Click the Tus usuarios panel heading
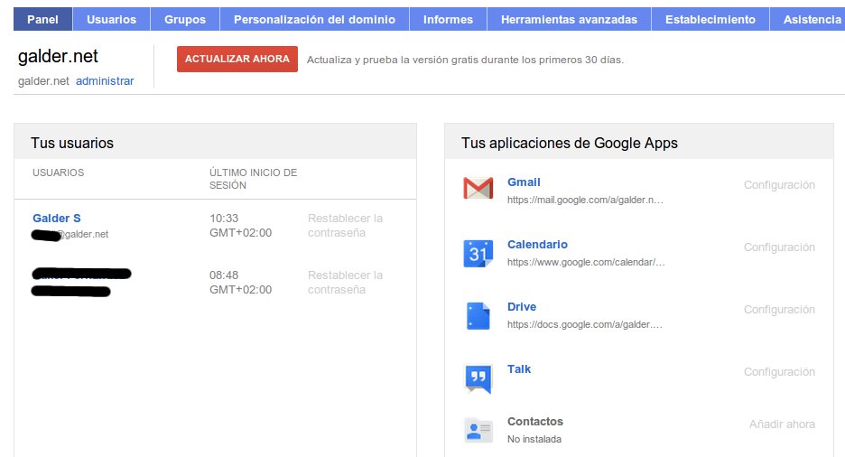 72,143
